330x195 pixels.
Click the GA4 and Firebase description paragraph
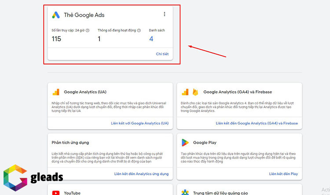pyautogui.click(x=237, y=107)
